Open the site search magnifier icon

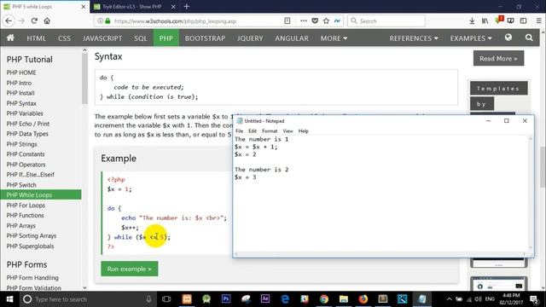tap(529, 38)
